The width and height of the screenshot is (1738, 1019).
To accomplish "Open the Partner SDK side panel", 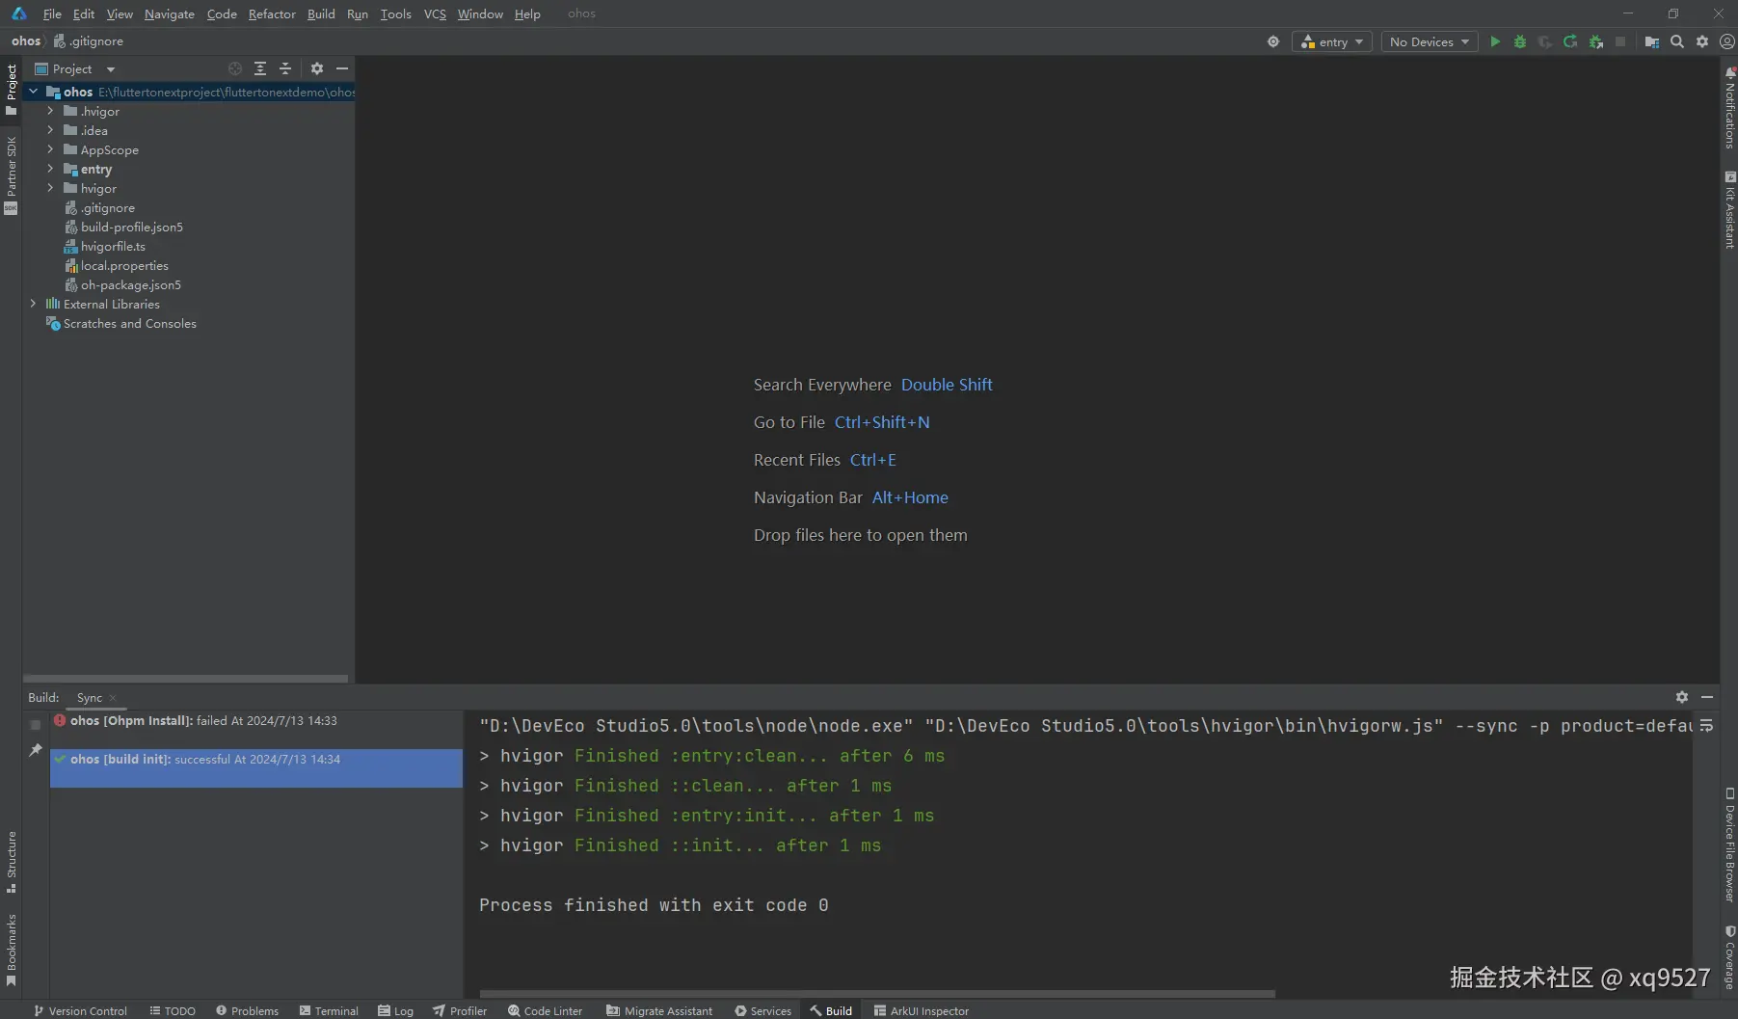I will coord(12,174).
